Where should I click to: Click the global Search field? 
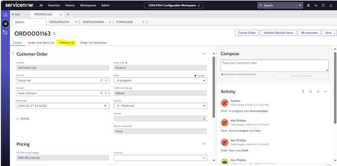[277, 6]
